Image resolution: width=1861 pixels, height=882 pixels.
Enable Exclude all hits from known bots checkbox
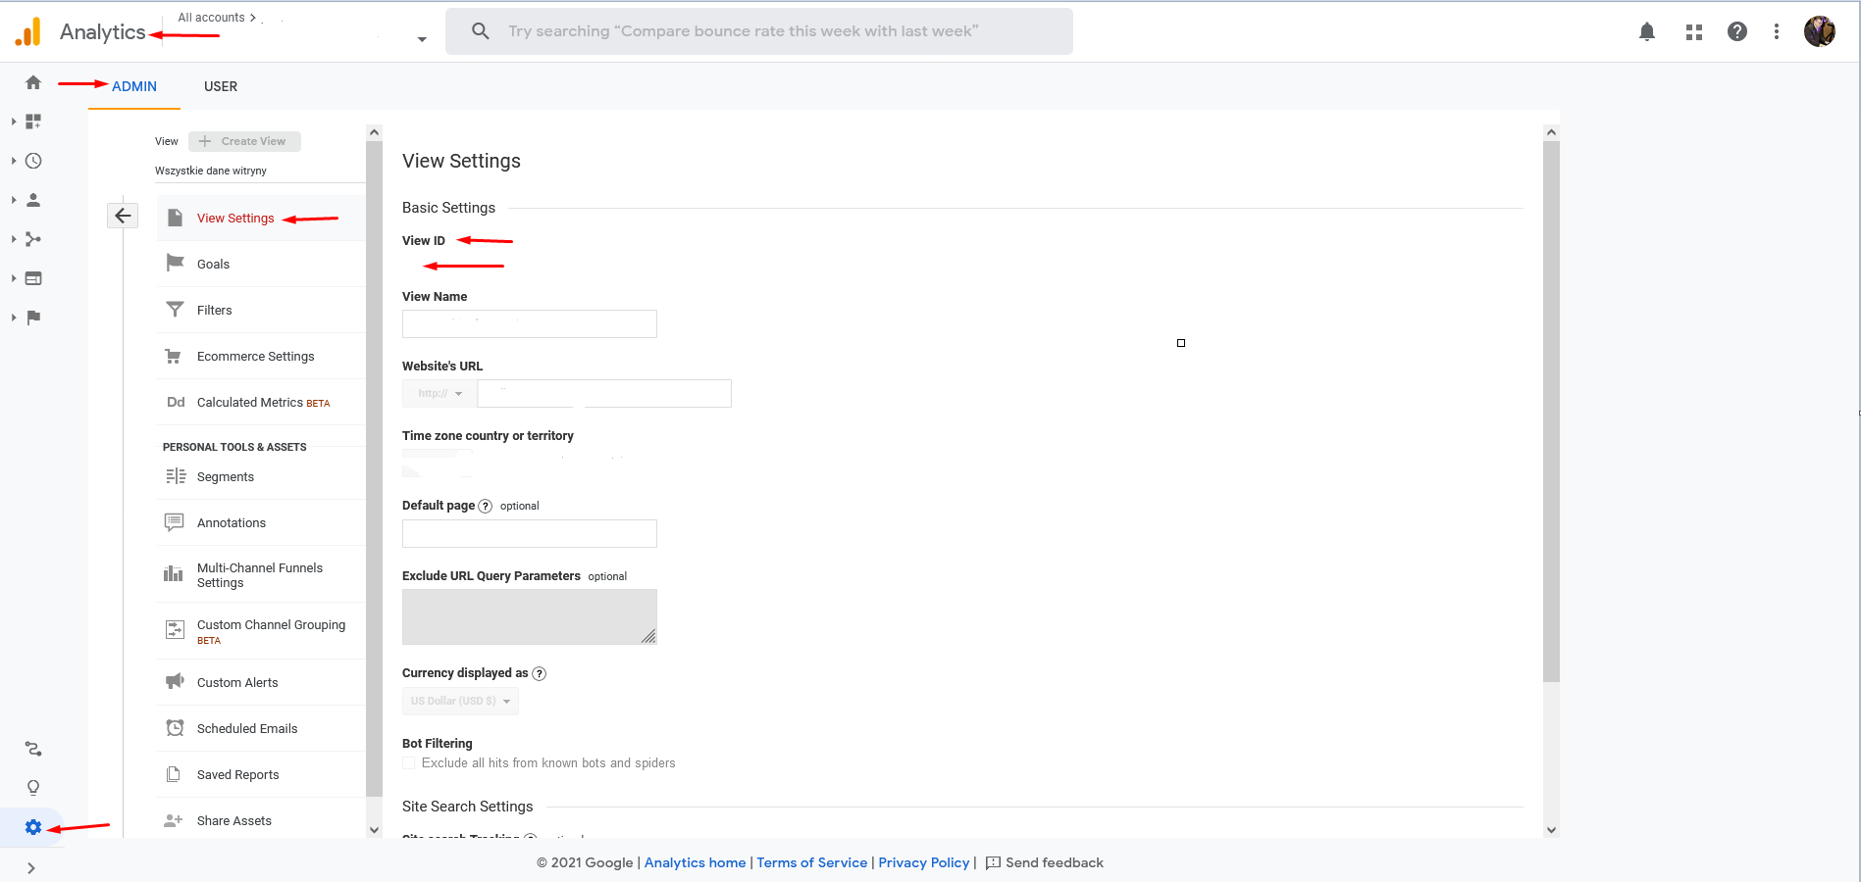(x=409, y=763)
